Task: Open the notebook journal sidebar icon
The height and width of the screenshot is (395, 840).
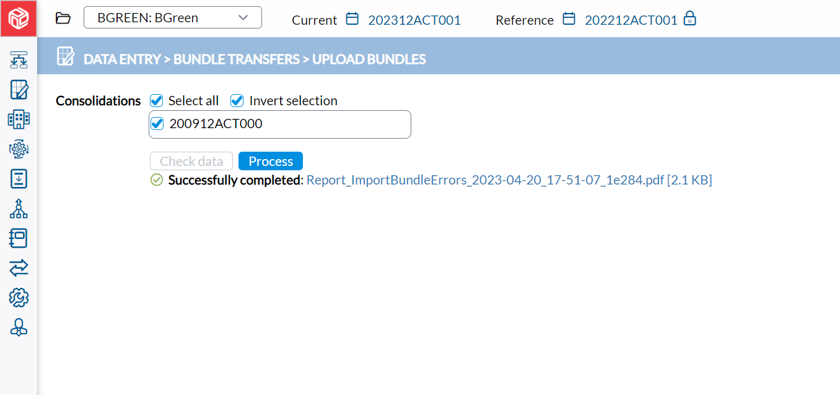Action: tap(19, 238)
